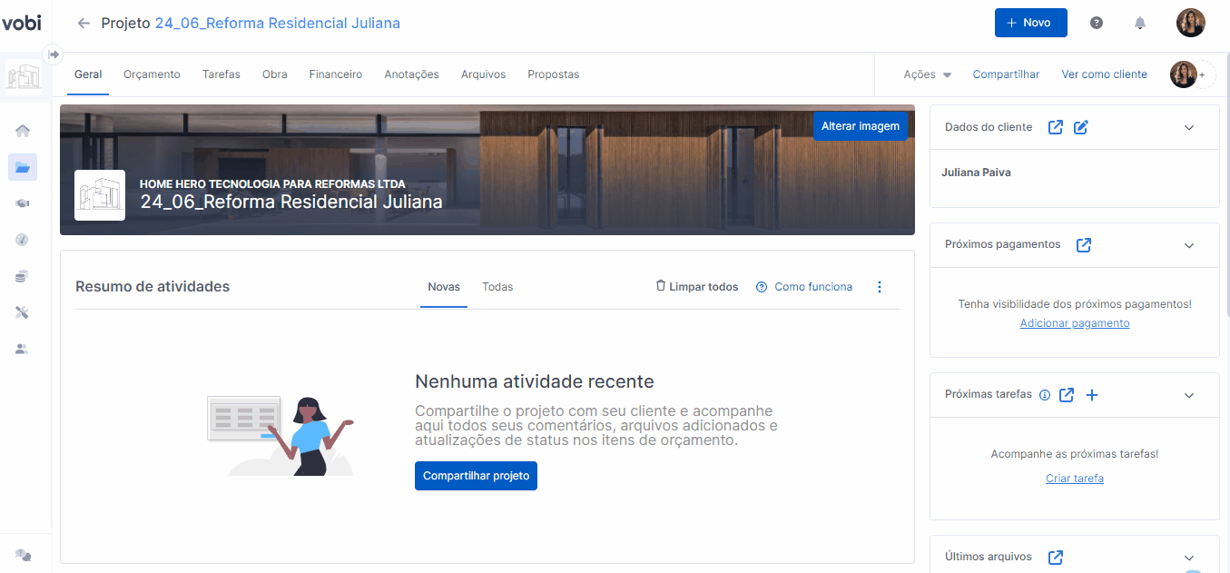Screen dimensions: 1230x573
Task: Open the help question mark icon
Action: point(1097,23)
